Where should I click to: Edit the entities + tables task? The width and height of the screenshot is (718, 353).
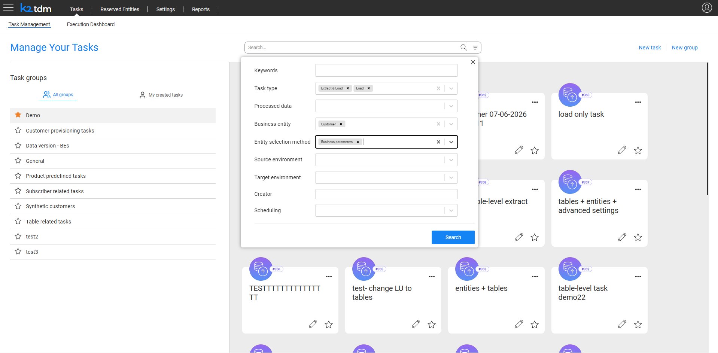click(518, 324)
